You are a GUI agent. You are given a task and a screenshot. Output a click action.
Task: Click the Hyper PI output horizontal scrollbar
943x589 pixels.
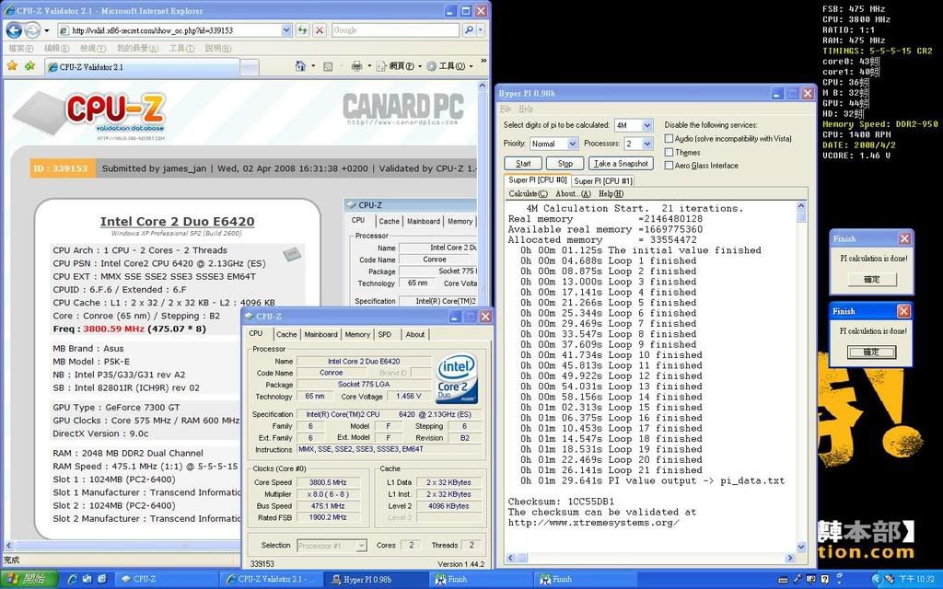(650, 559)
